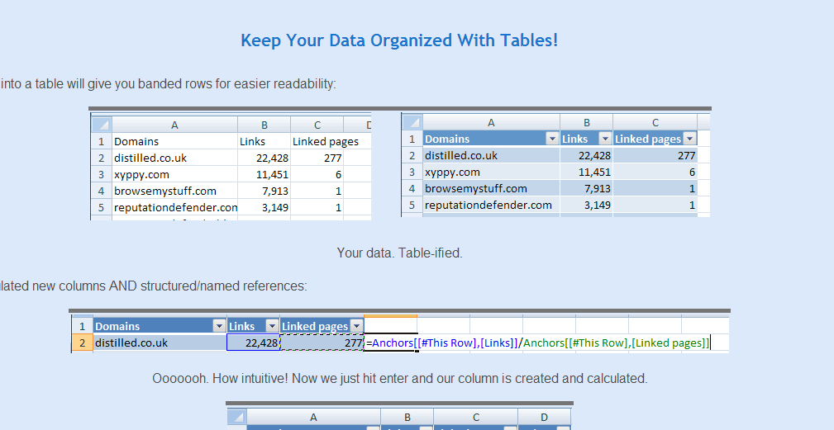The height and width of the screenshot is (430, 834).
Task: Click select-all corner of the banded right table
Action: (412, 123)
